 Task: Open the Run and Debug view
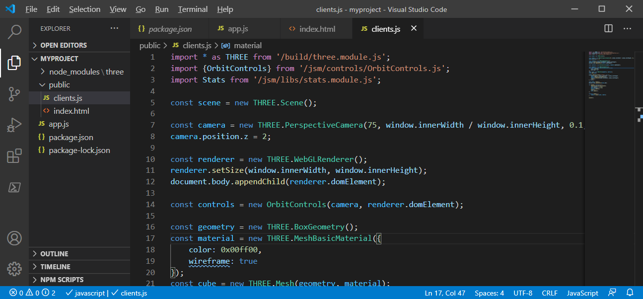(14, 125)
